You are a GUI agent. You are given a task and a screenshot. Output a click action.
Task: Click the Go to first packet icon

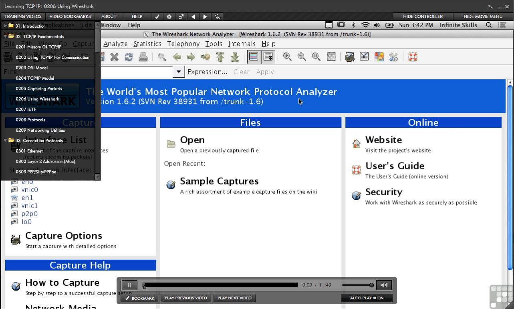coord(220,57)
